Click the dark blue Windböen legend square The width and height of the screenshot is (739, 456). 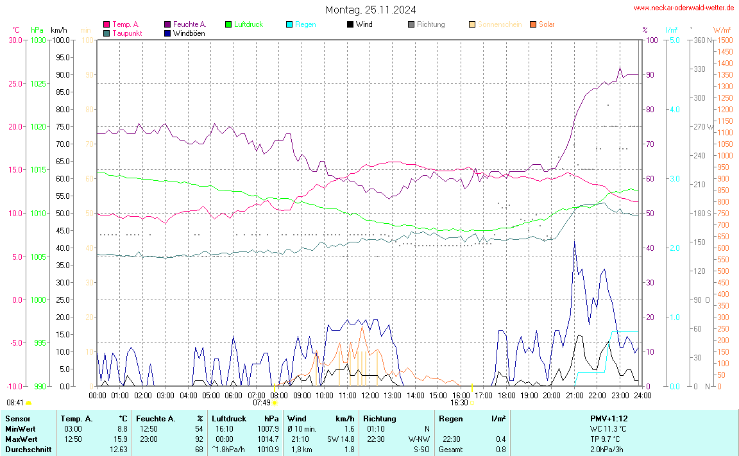(167, 33)
